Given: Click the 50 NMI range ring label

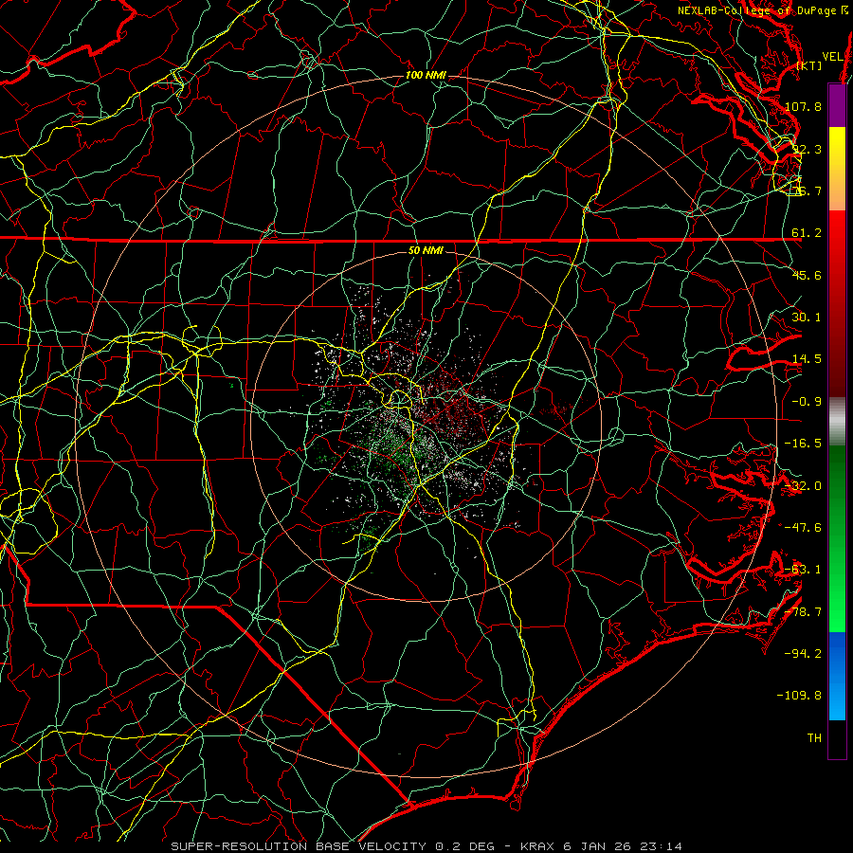Looking at the screenshot, I should 426,250.
